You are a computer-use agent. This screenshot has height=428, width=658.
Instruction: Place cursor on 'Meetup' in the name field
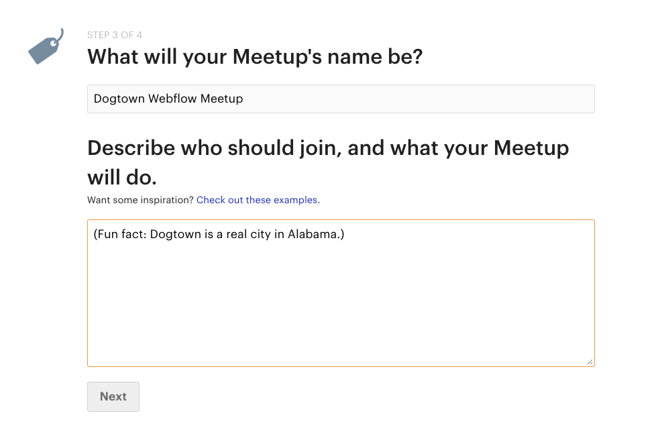[221, 99]
